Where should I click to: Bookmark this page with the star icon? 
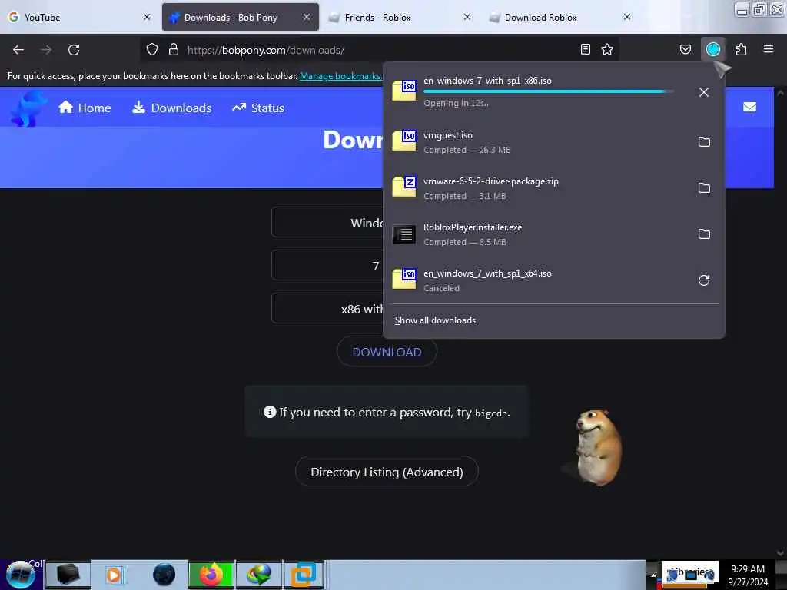[x=607, y=50]
